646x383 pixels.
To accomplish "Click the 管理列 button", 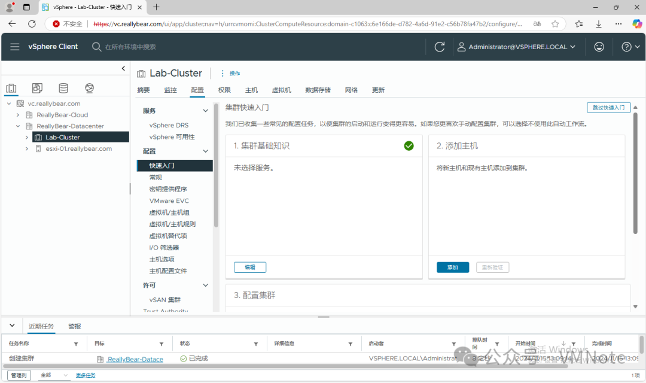I will pyautogui.click(x=19, y=375).
